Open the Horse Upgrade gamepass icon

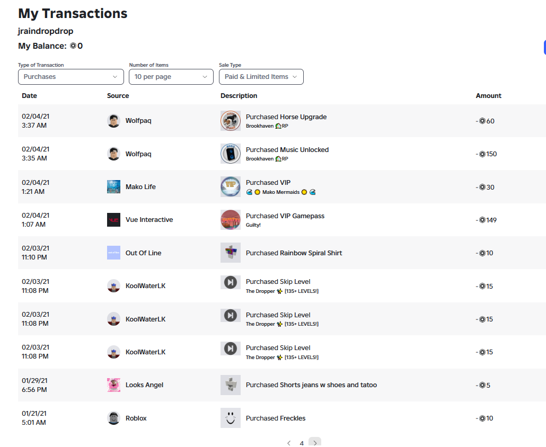pyautogui.click(x=230, y=121)
